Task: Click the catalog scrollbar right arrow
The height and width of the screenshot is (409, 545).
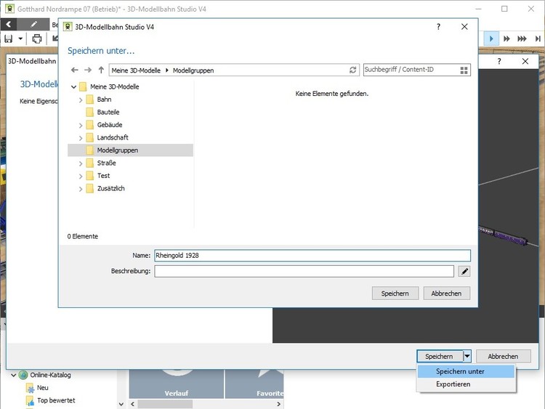Action: click(x=278, y=404)
